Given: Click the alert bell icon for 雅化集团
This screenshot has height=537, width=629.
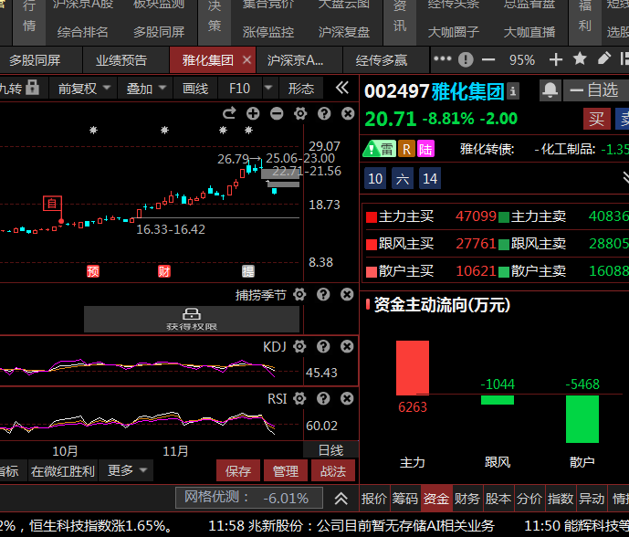Looking at the screenshot, I should 550,90.
